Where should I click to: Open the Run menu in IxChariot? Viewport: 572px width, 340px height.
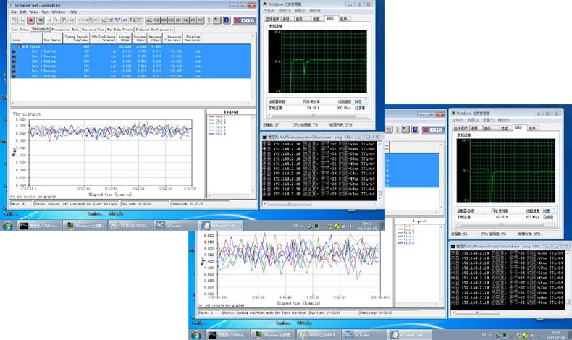(45, 12)
